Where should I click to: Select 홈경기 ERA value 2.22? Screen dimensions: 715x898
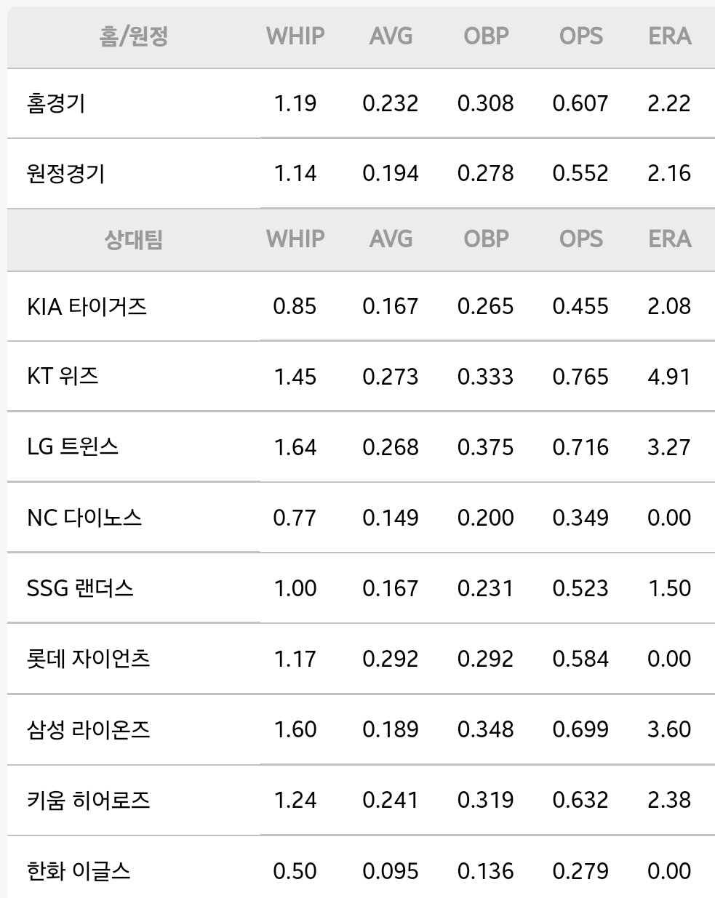tap(669, 103)
